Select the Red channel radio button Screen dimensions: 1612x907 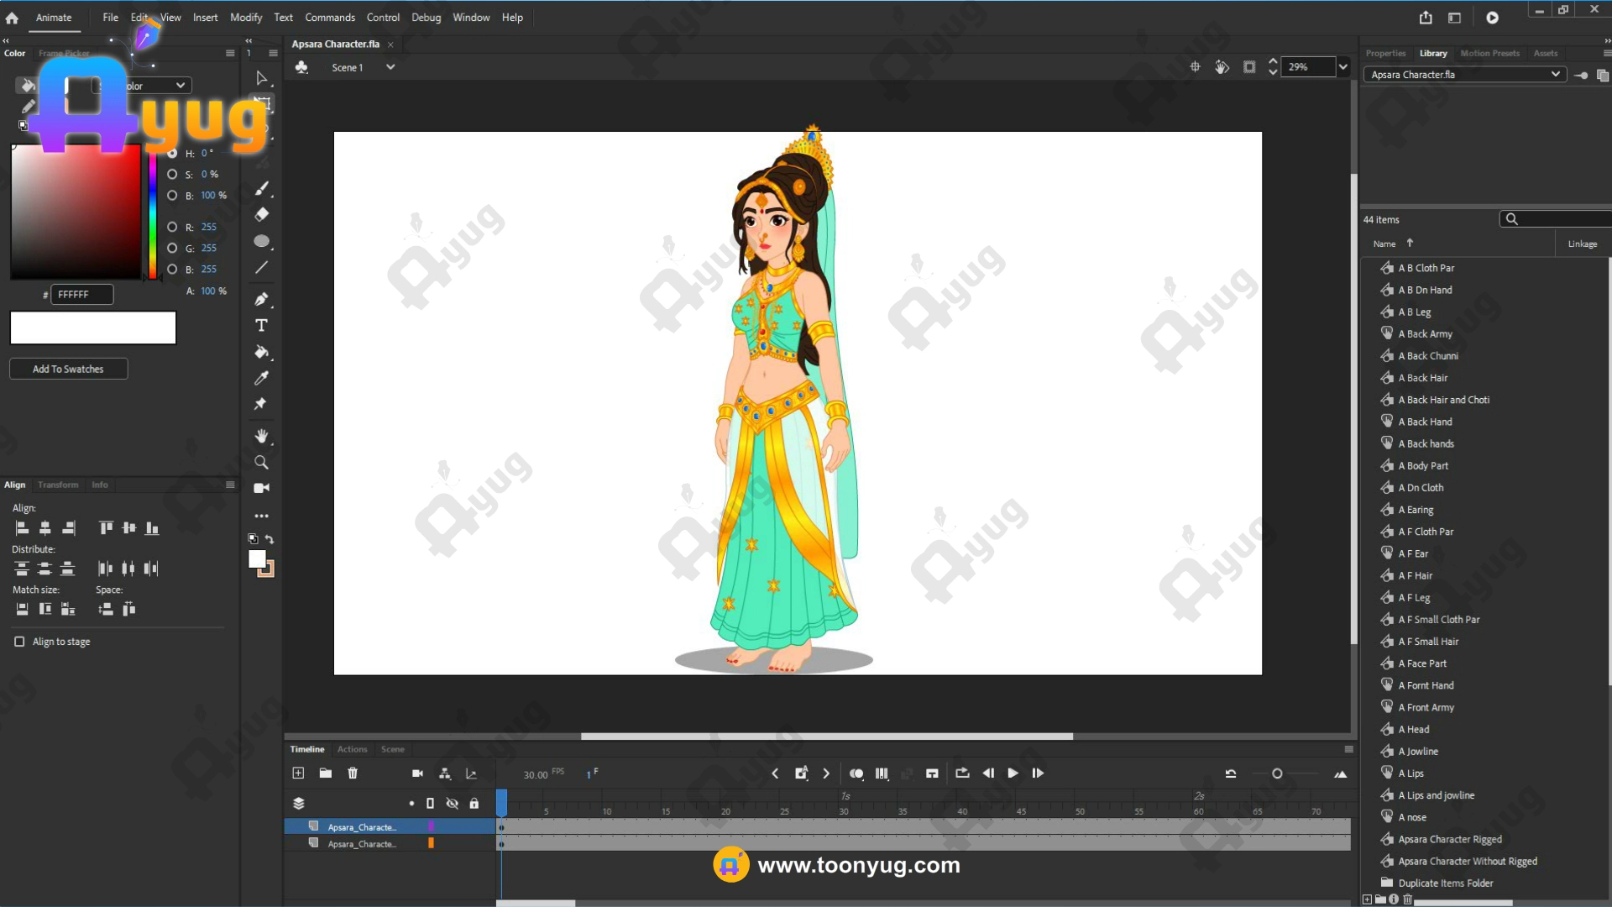click(172, 227)
